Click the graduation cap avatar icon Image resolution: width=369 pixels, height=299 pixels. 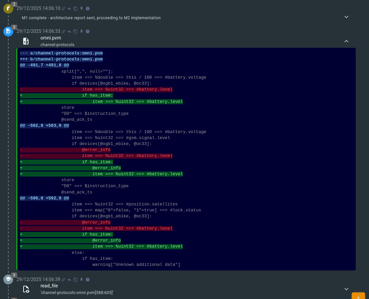(8, 279)
